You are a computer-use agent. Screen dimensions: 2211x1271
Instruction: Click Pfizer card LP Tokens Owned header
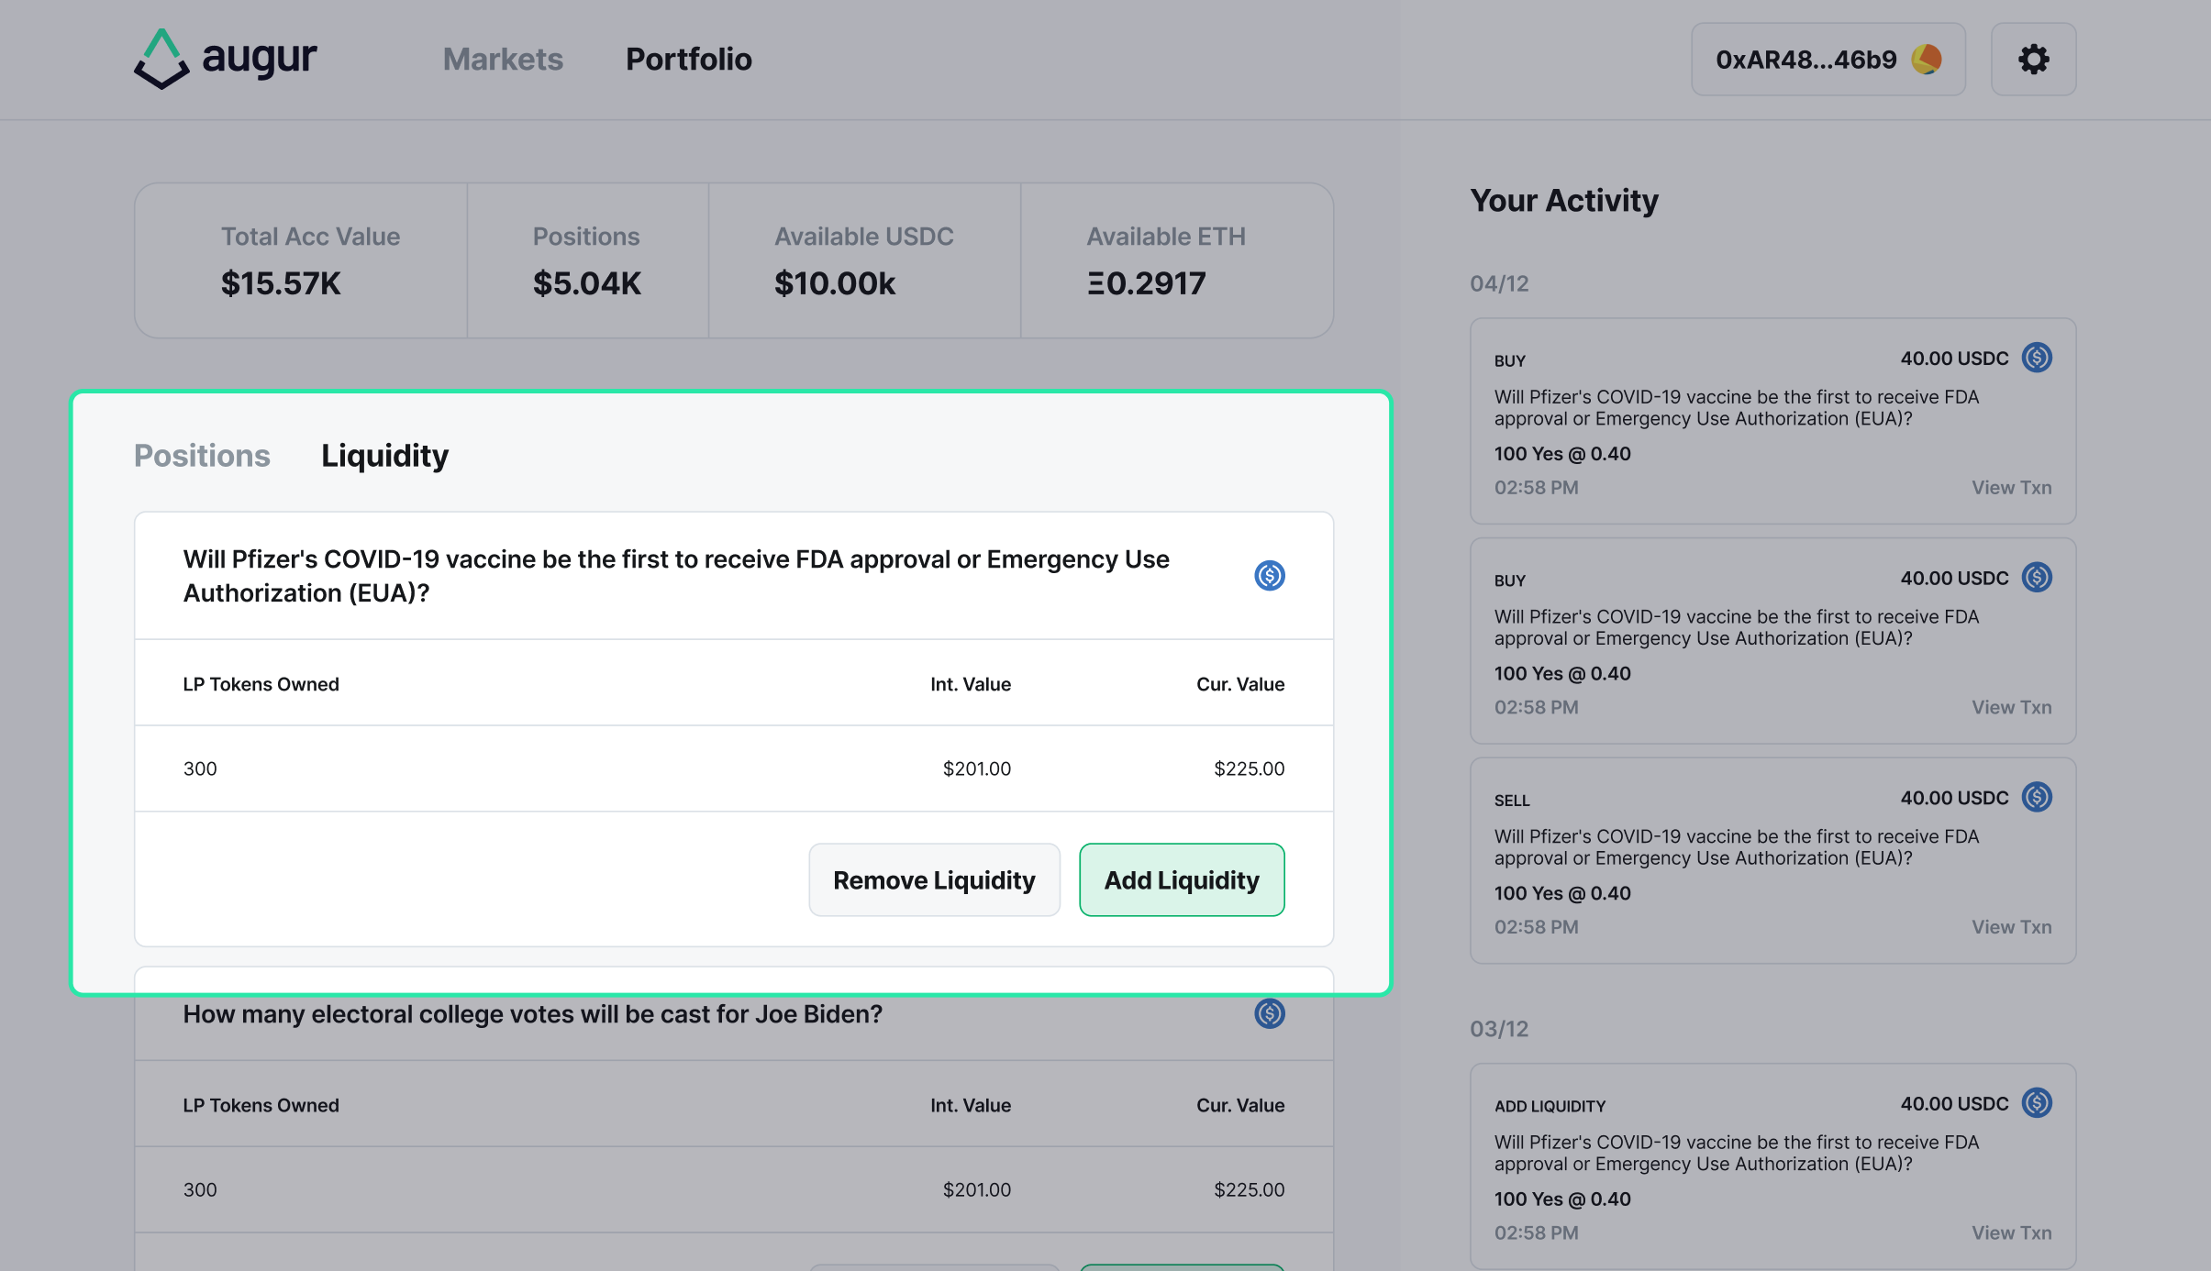[261, 684]
